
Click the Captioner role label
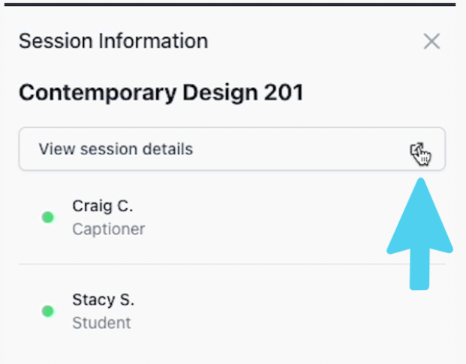coord(109,229)
